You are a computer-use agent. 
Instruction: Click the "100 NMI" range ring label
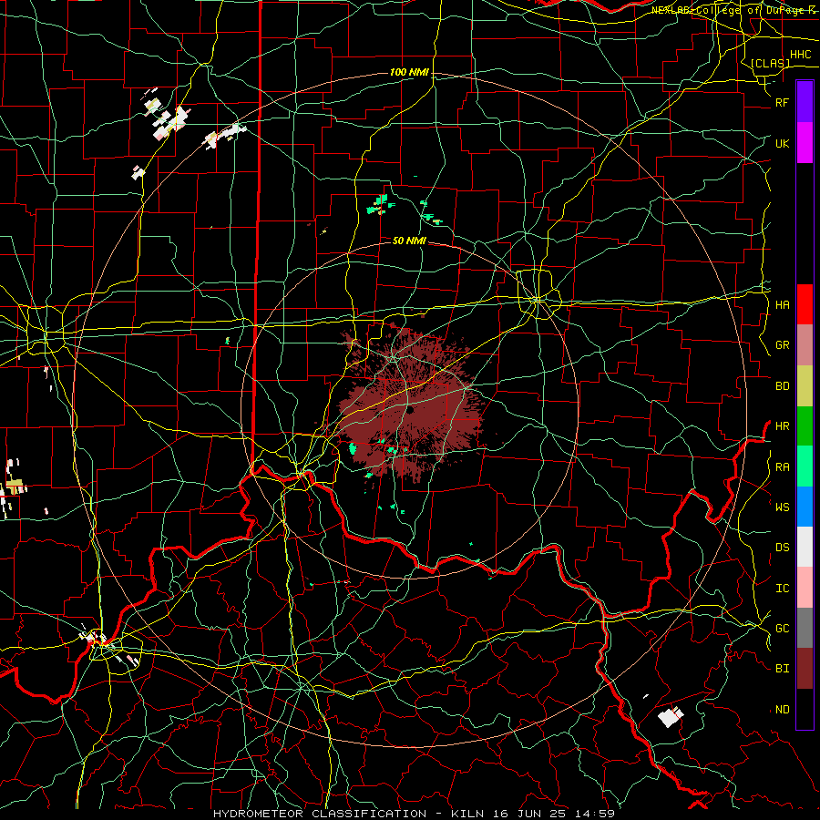[x=409, y=72]
